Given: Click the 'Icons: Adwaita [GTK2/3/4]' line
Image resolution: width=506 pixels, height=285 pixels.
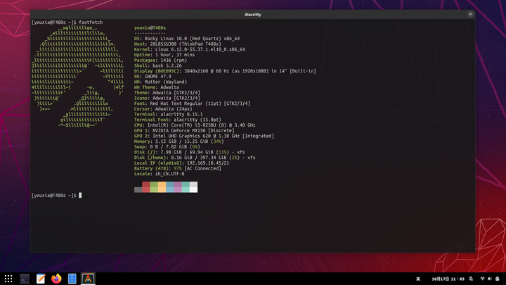Looking at the screenshot, I should pyautogui.click(x=167, y=98).
